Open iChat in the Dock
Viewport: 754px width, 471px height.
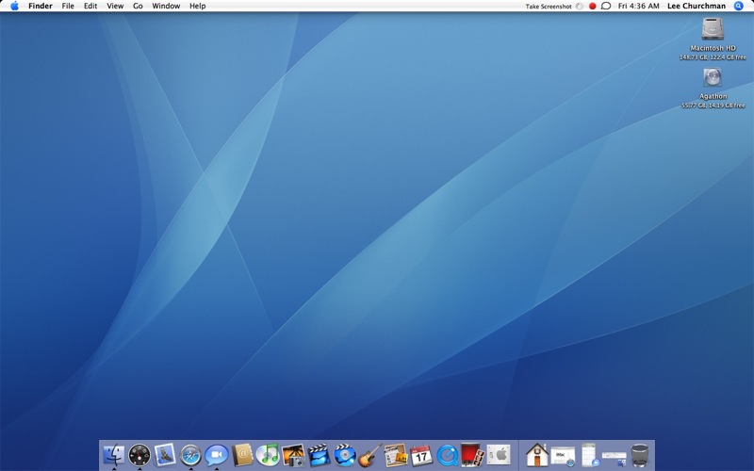tap(217, 455)
